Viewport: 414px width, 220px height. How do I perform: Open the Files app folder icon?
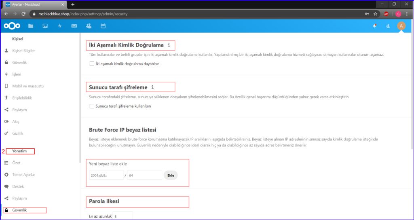coord(31,26)
